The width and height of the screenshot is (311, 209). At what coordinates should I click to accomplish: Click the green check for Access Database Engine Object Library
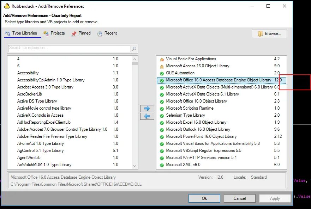[162, 80]
